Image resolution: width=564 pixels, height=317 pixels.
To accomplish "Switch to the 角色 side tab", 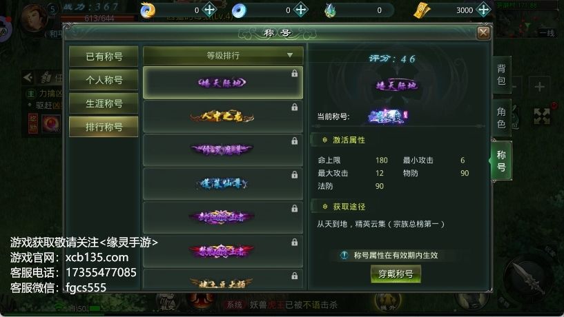I will coord(501,118).
